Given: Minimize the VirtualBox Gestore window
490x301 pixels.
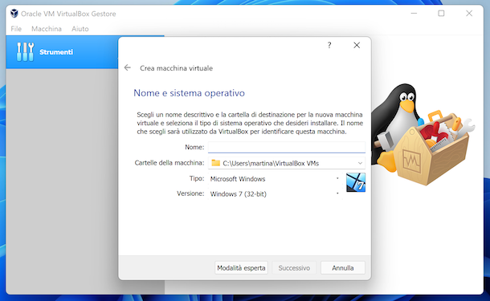Looking at the screenshot, I should [414, 14].
